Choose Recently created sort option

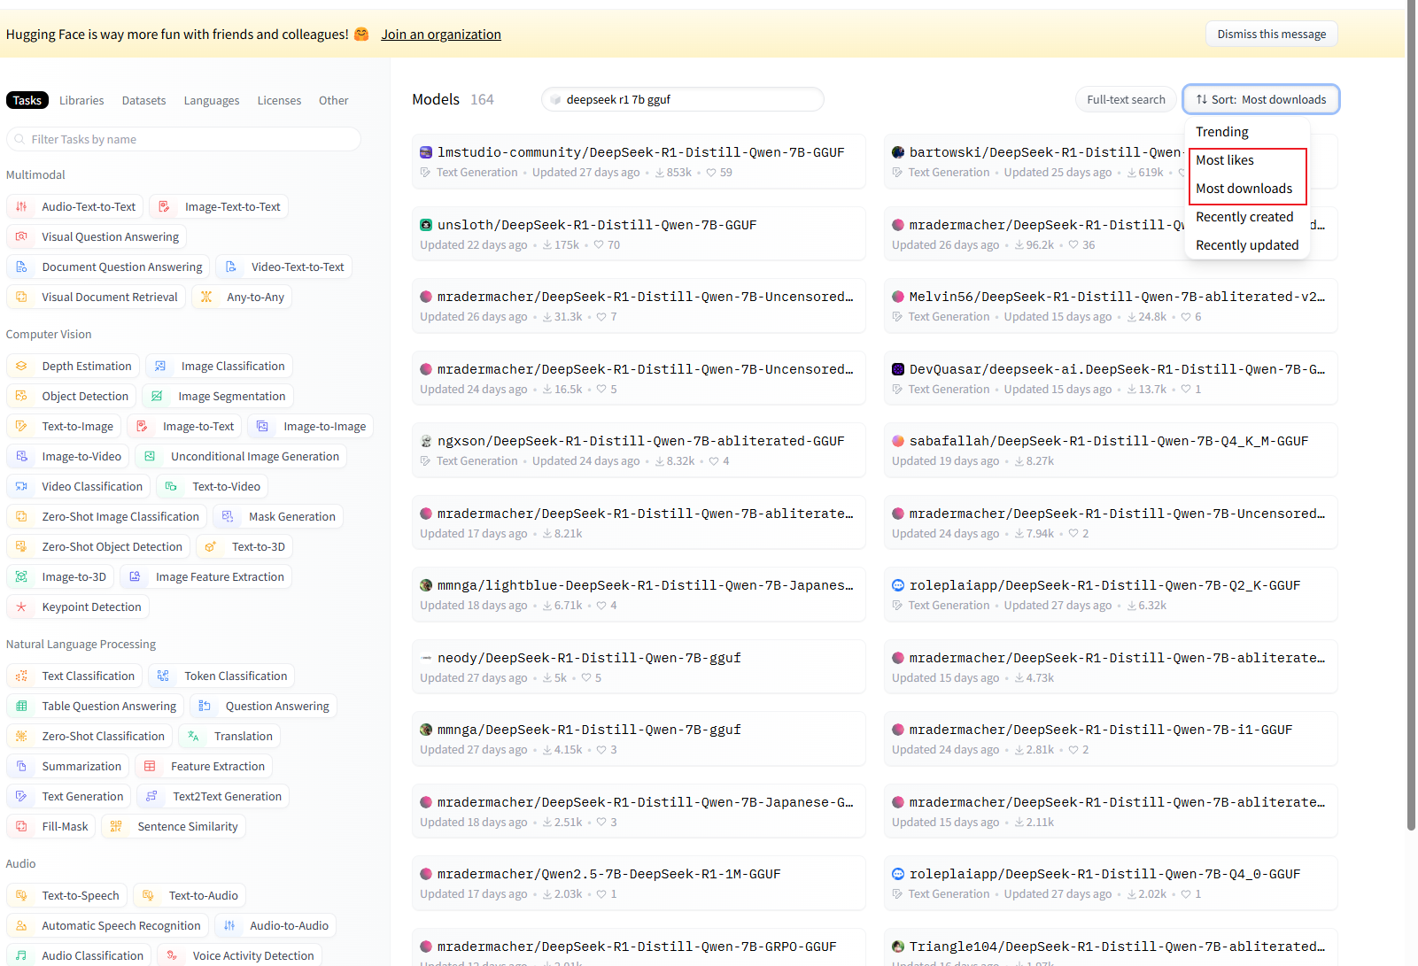[1244, 217]
